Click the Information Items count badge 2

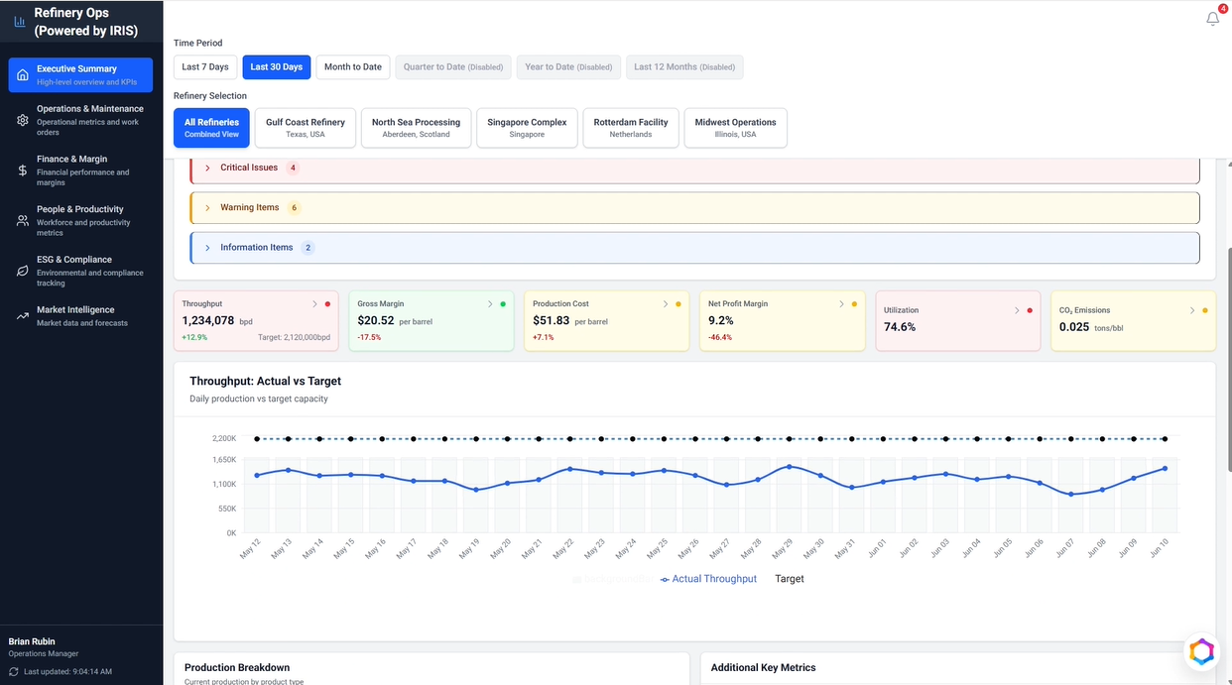click(x=308, y=248)
